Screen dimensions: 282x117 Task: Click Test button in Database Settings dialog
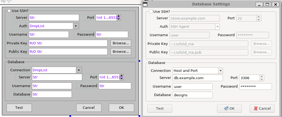(160, 108)
